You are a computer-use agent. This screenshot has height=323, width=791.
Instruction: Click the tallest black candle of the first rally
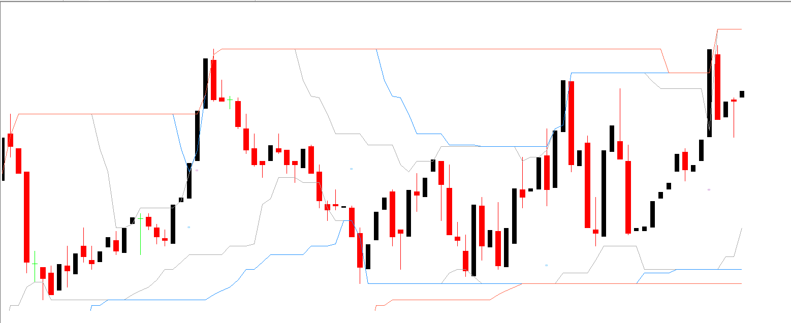click(206, 83)
